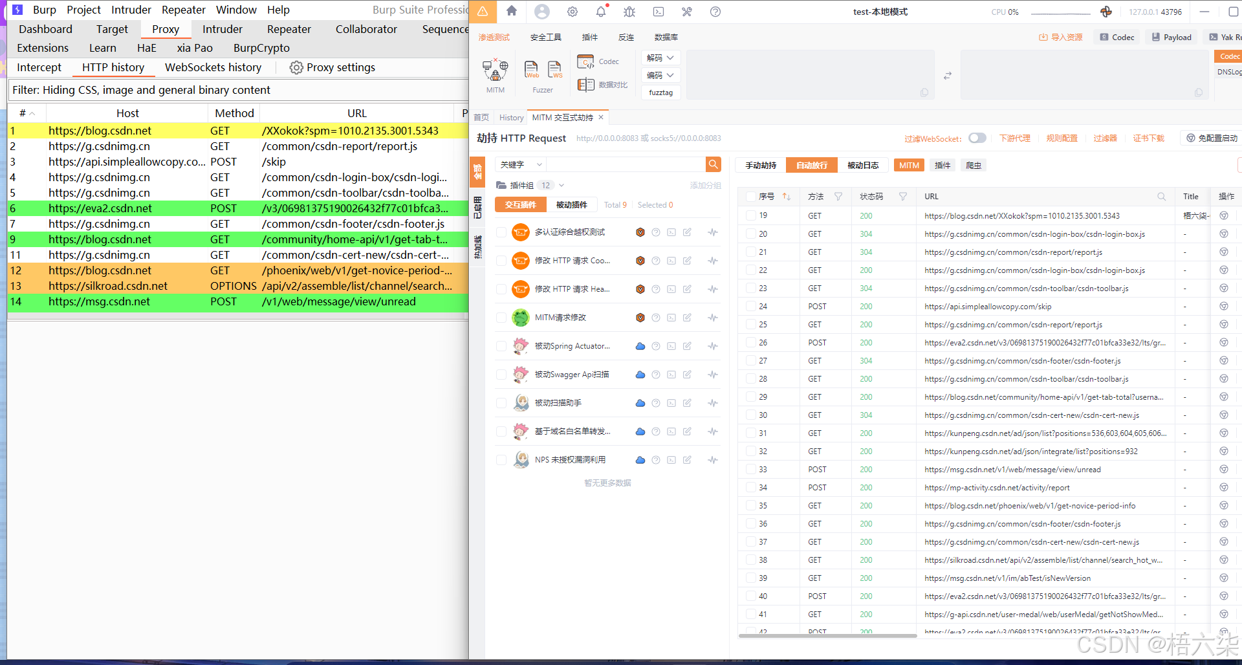Screen dimensions: 1242x665
Task: Open the notification bell in Yakit
Action: pyautogui.click(x=601, y=12)
